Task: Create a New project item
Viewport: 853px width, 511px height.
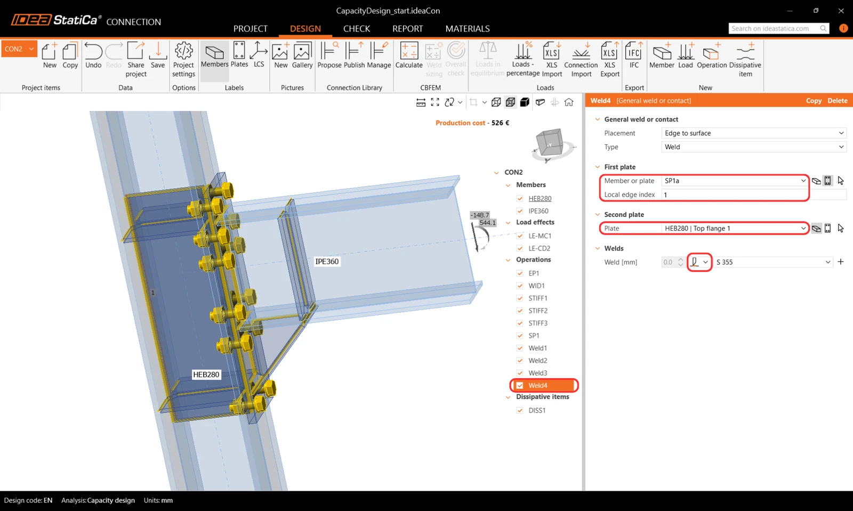Action: (x=50, y=55)
